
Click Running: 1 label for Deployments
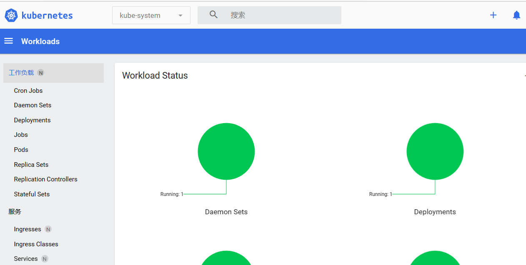381,194
